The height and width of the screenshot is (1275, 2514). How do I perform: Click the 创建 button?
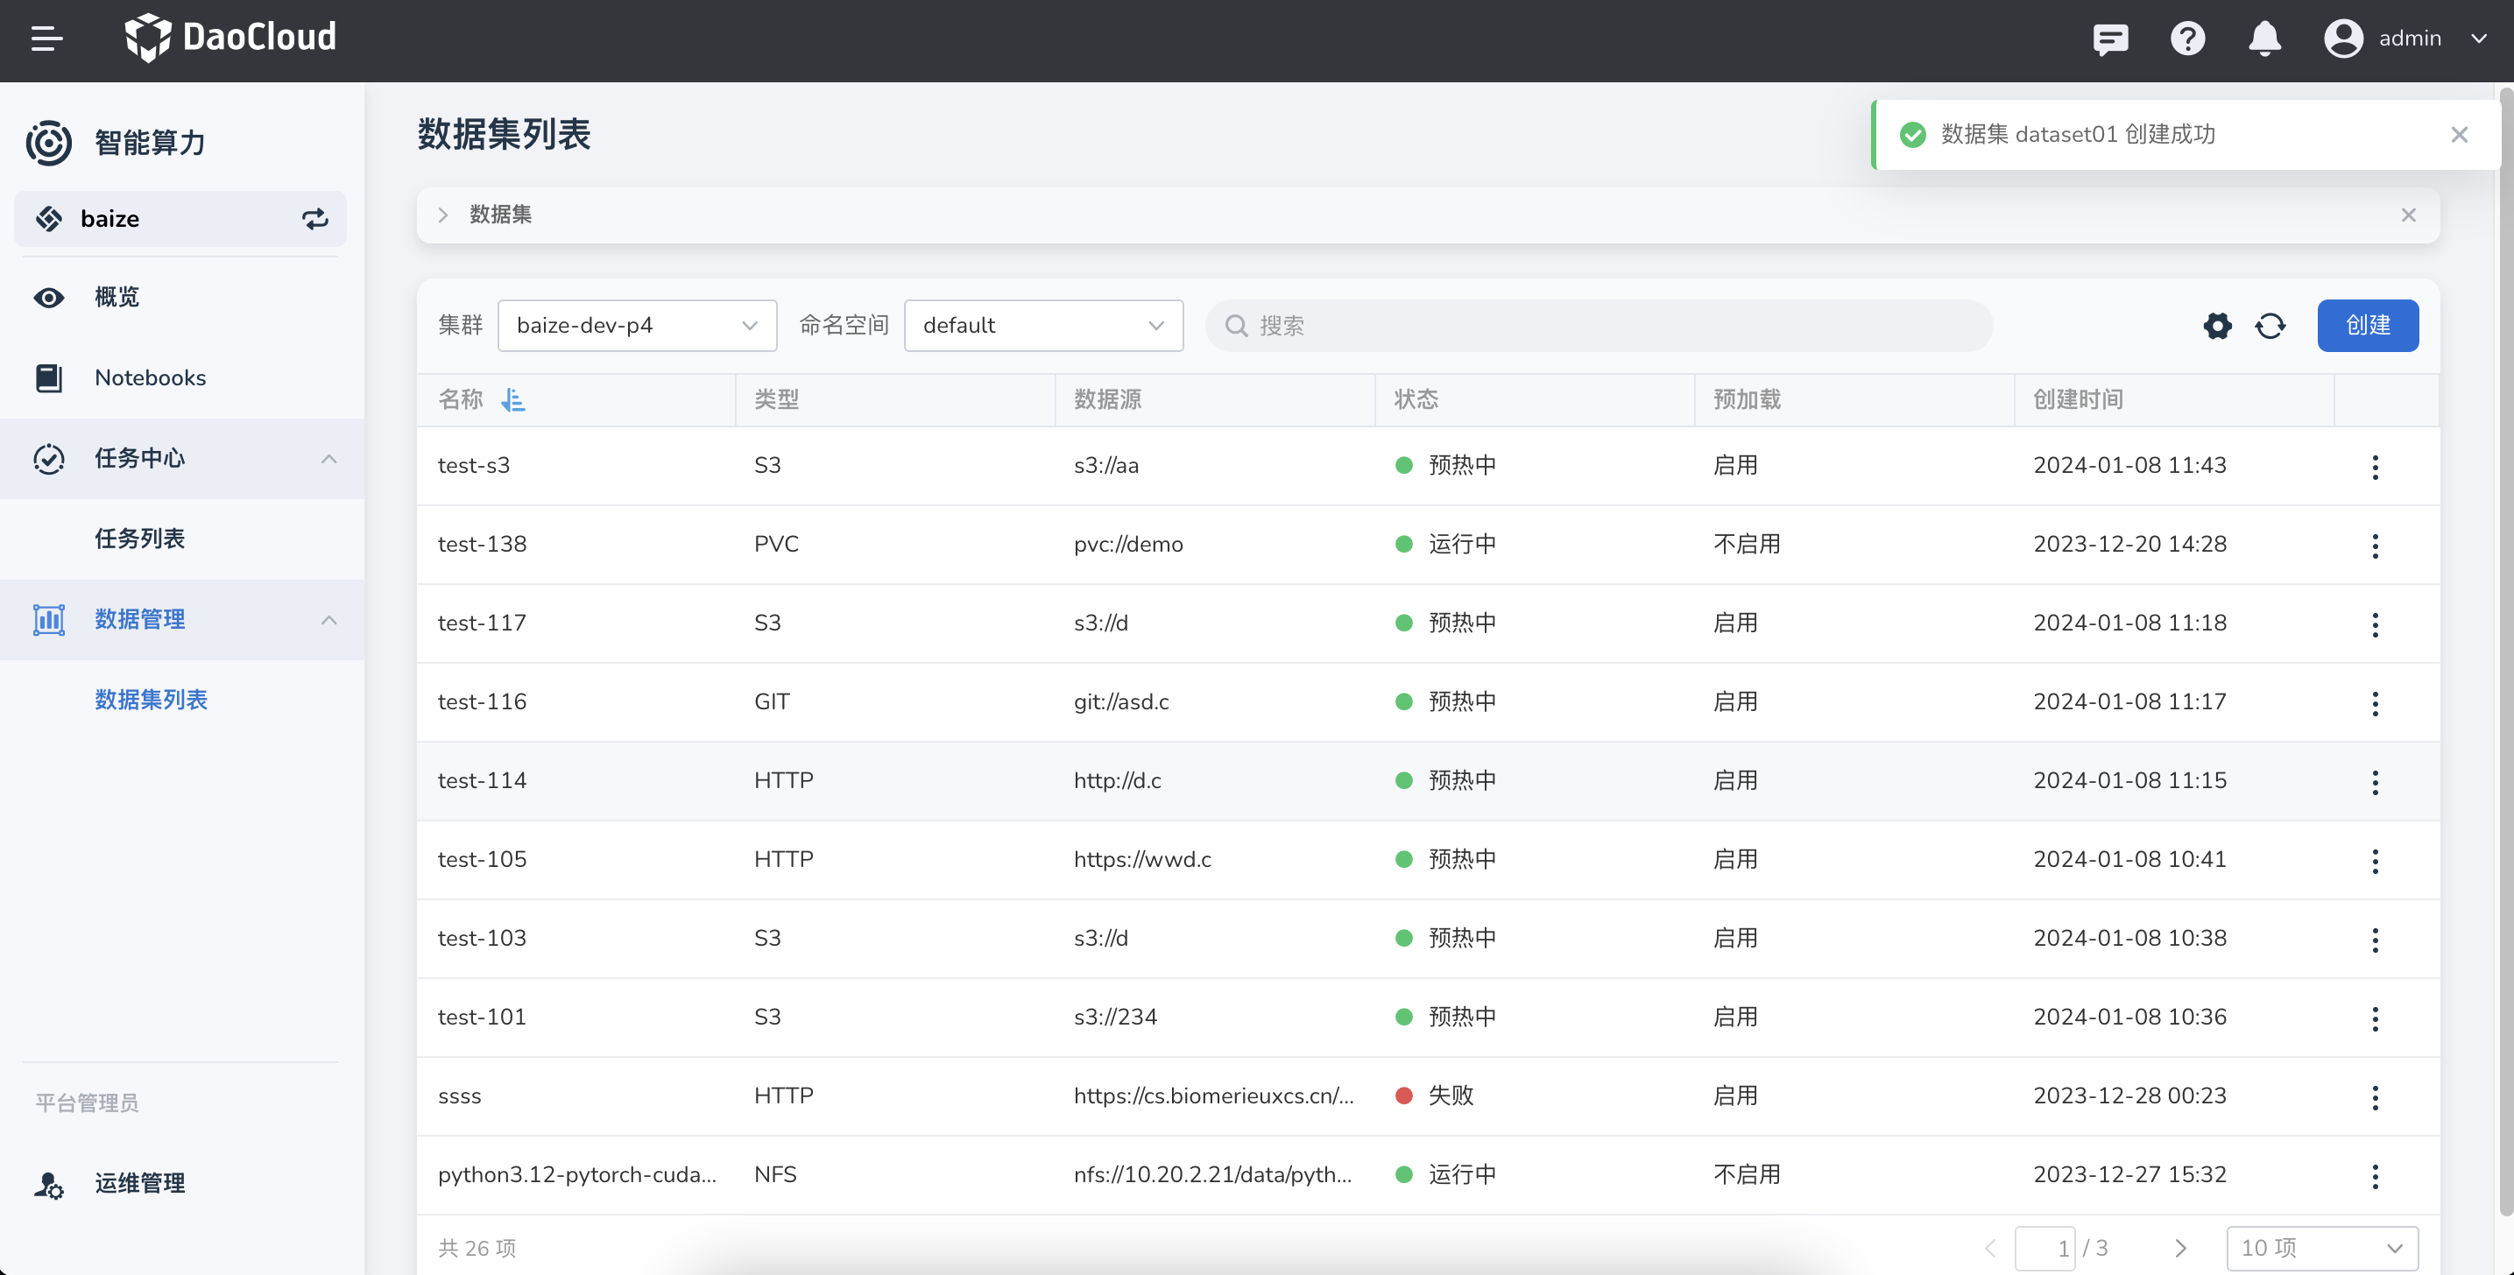(x=2367, y=326)
